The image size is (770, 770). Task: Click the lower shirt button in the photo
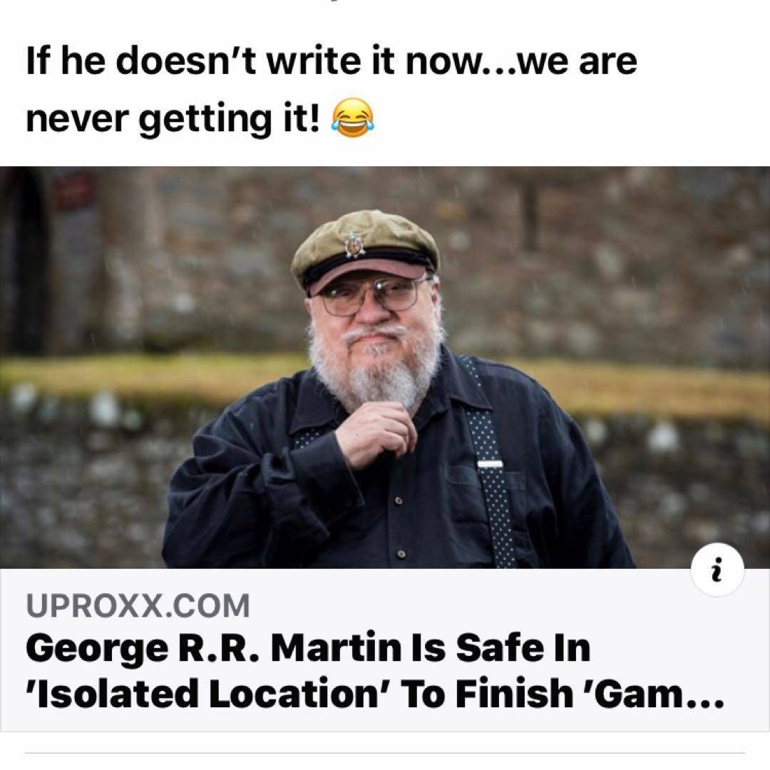click(x=401, y=554)
